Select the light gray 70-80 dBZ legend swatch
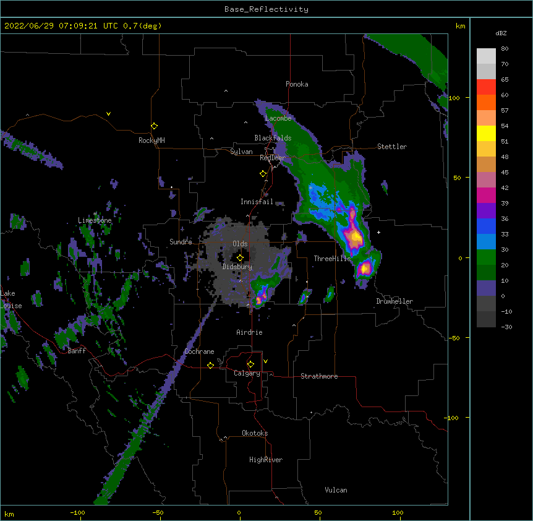533x521 pixels. coord(486,56)
